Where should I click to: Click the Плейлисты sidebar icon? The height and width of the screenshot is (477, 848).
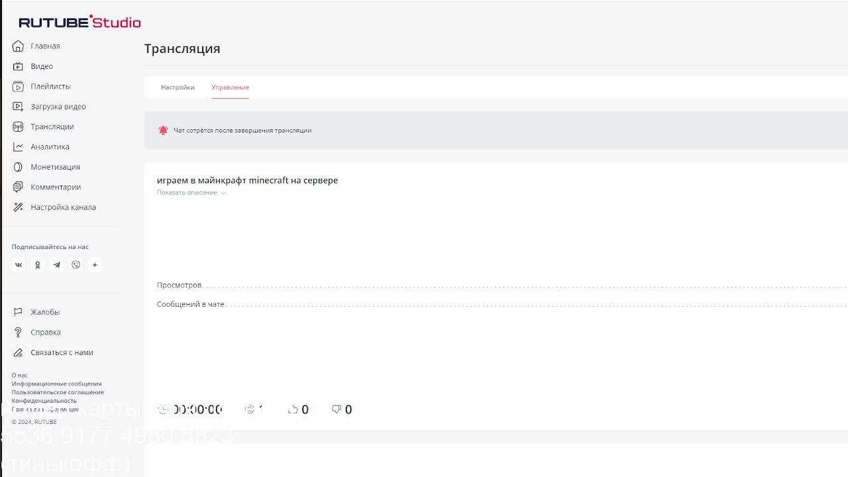pyautogui.click(x=18, y=86)
